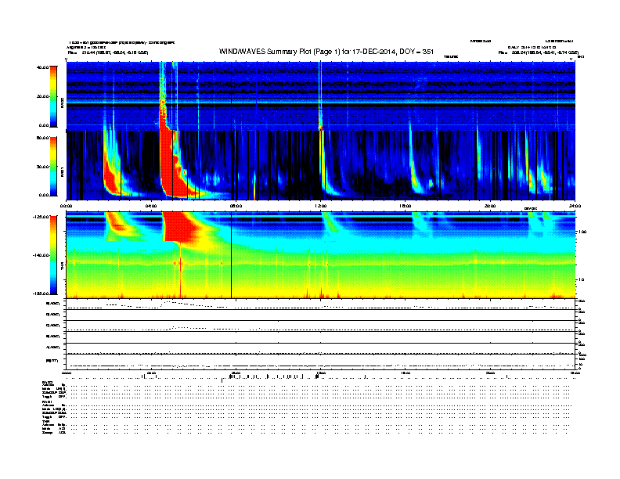Click the -140.00 label on TNR scale
Image resolution: width=620 pixels, height=479 pixels.
click(41, 255)
